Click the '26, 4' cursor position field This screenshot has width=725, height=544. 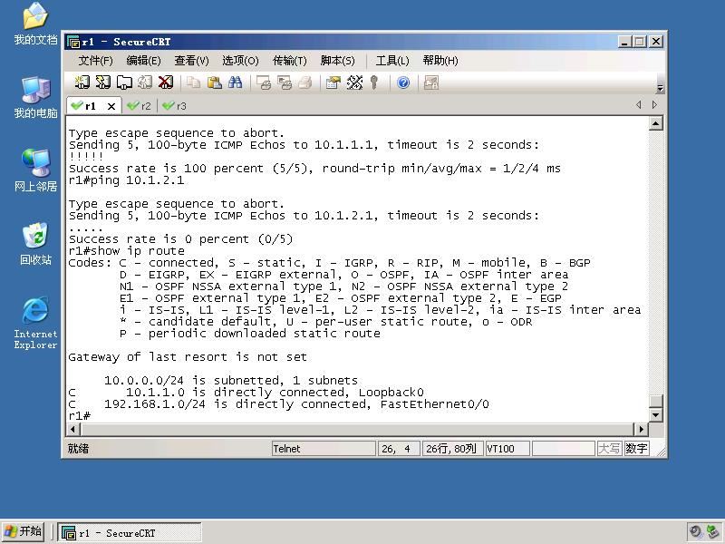click(x=399, y=449)
